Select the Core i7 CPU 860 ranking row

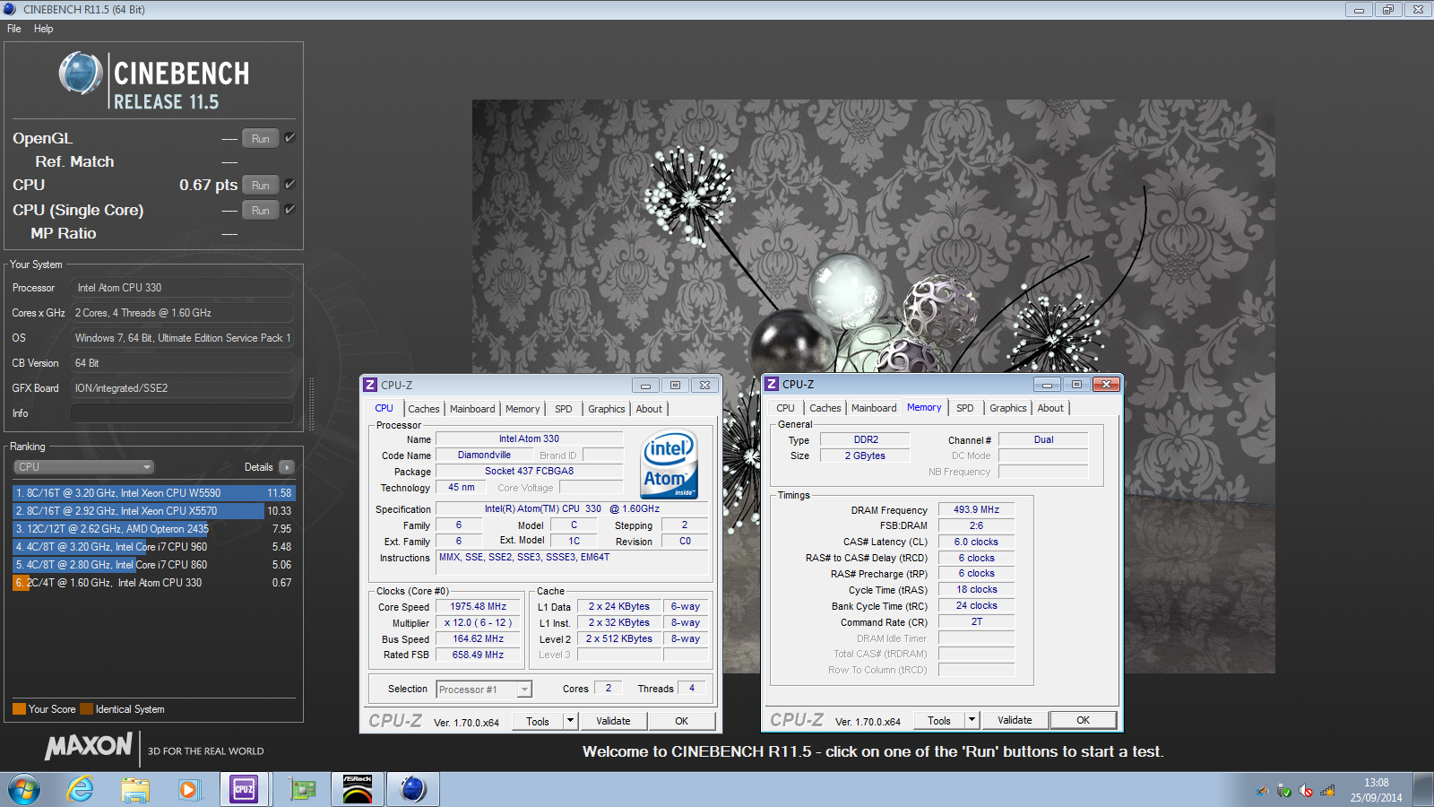[152, 565]
